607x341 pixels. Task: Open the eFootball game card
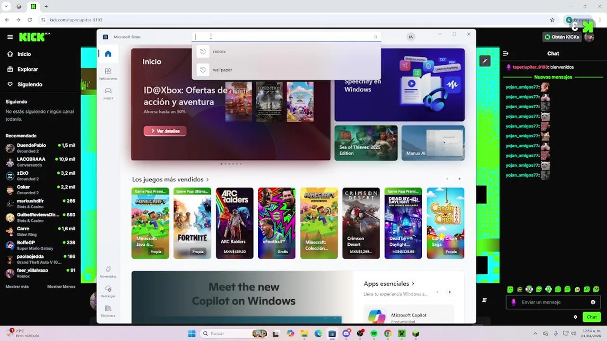pos(277,223)
